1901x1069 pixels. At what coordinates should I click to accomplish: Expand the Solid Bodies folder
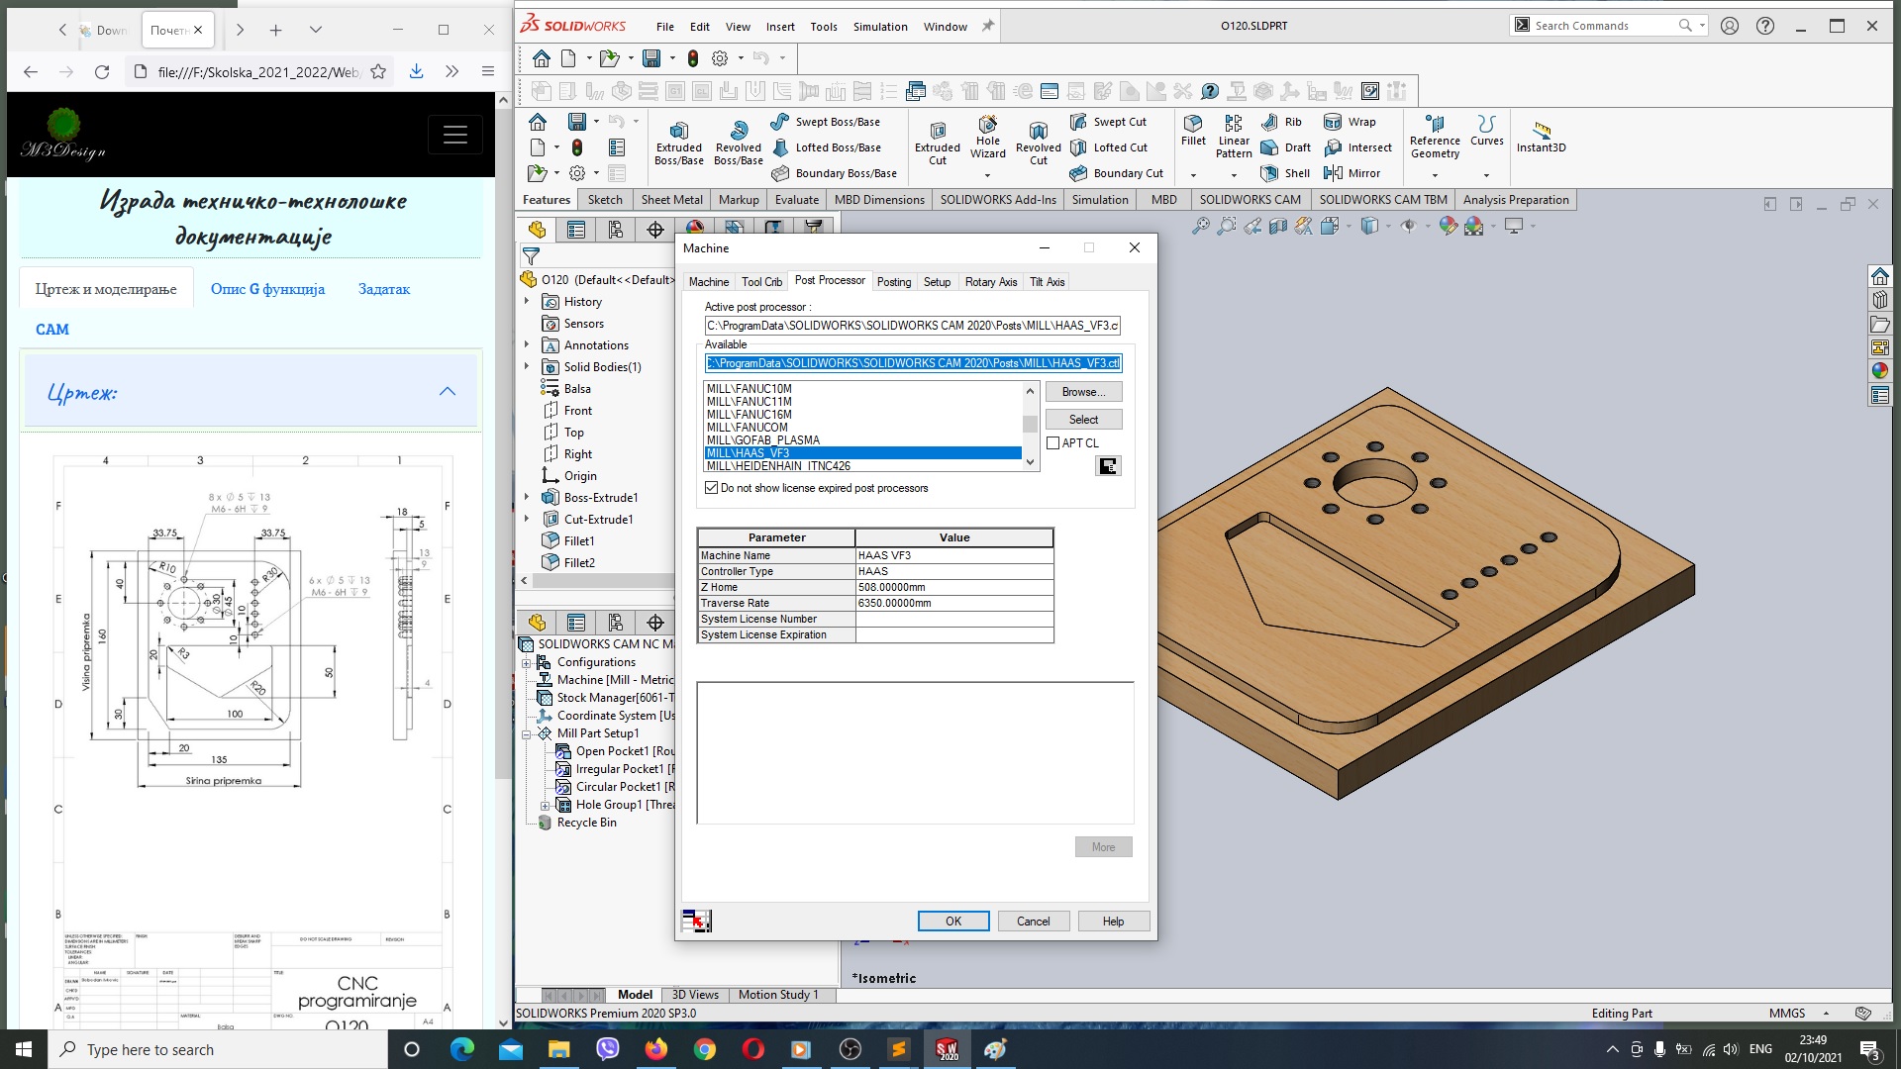[x=530, y=367]
